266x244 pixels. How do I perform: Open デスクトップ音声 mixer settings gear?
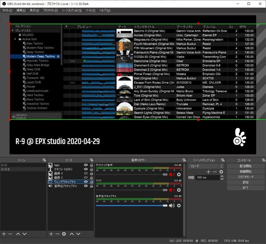click(179, 174)
